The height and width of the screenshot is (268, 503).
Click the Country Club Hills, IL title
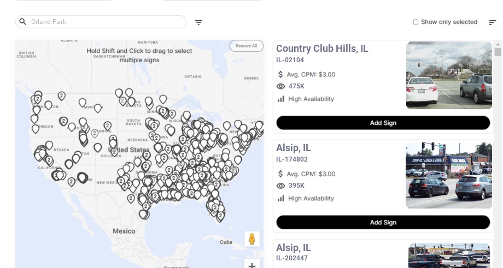[x=322, y=49]
